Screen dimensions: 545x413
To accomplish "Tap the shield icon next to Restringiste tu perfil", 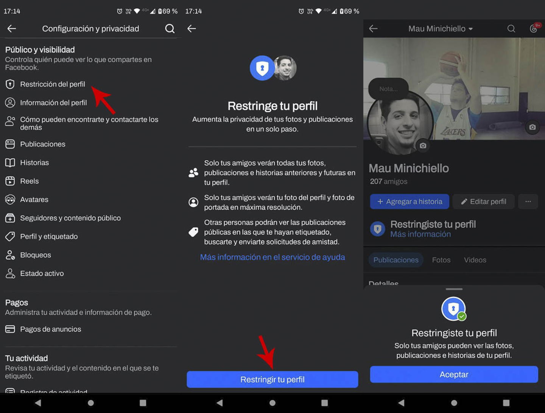I will tap(377, 229).
